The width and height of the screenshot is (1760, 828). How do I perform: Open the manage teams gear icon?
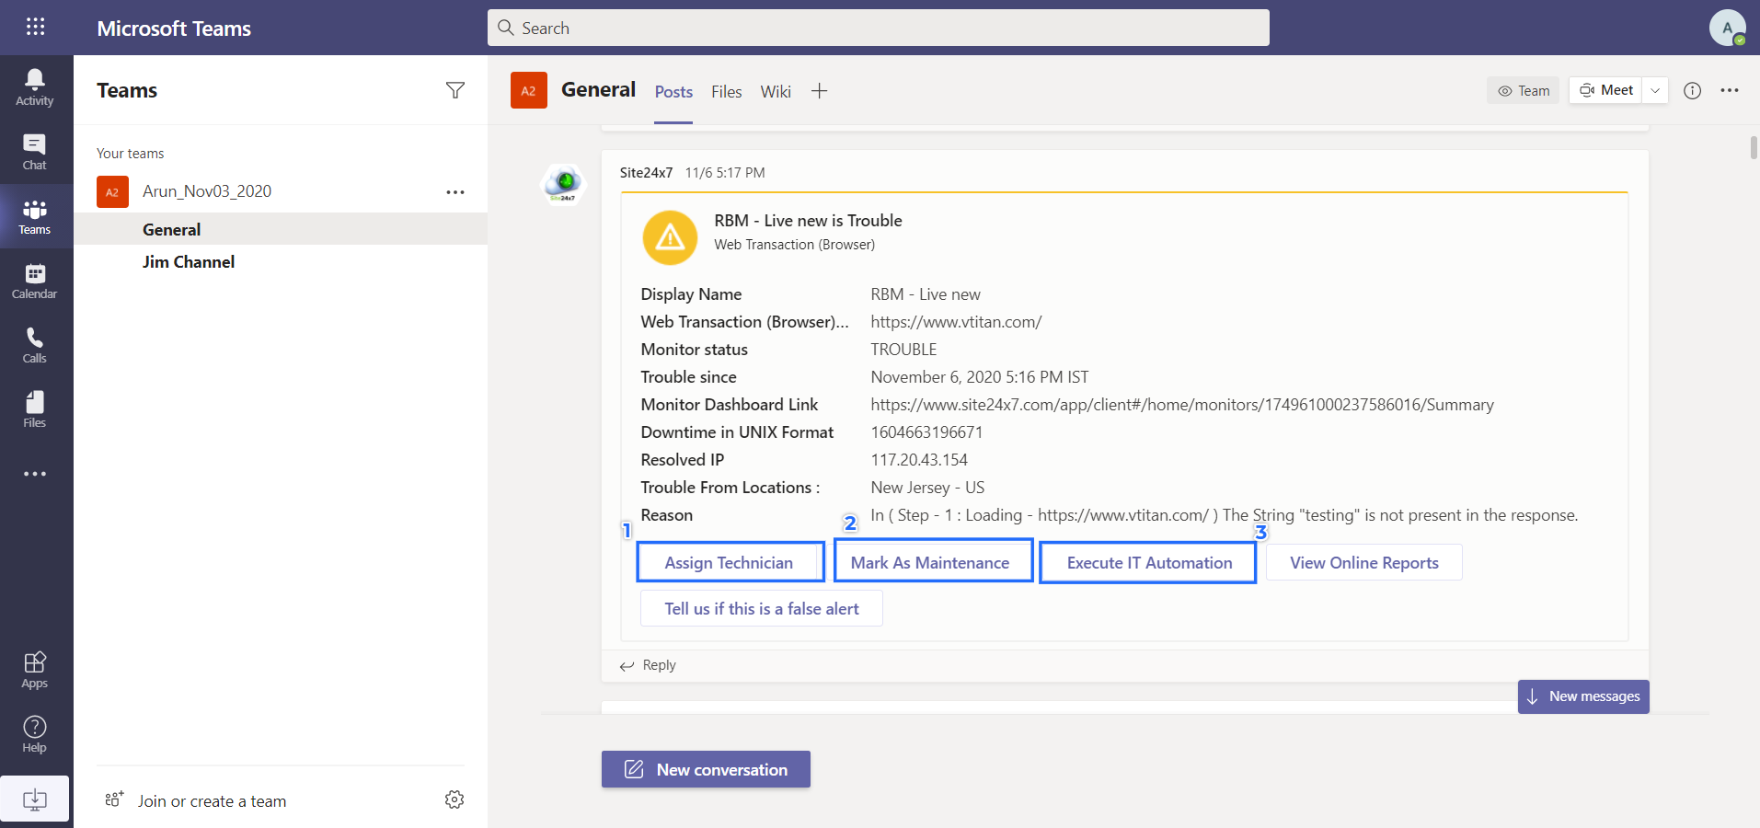point(454,799)
